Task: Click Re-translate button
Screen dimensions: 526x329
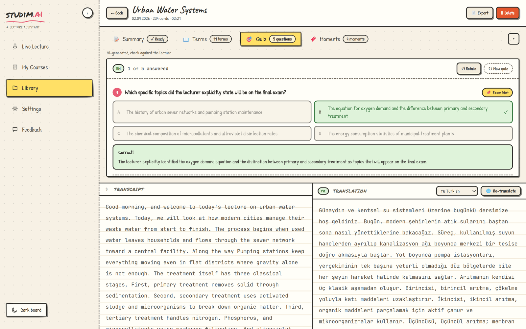Action: [501, 191]
